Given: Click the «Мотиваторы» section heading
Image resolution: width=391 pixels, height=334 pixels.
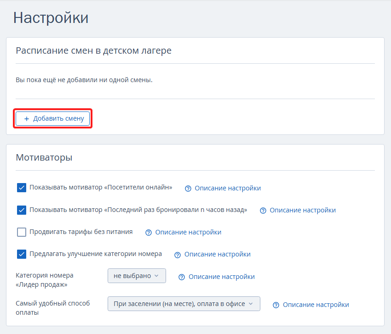Looking at the screenshot, I should tap(44, 158).
